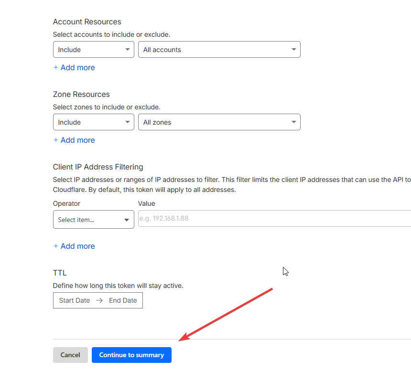The width and height of the screenshot is (411, 382).
Task: Click the caret arrow on the Operator dropdown
Action: click(x=127, y=220)
